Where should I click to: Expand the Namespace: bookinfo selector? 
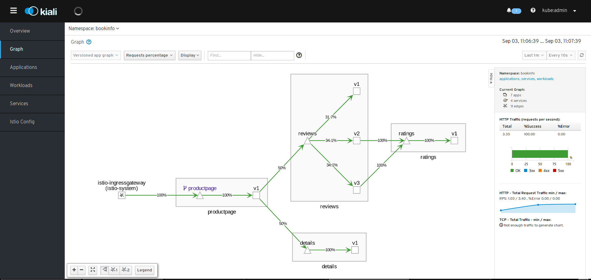94,29
